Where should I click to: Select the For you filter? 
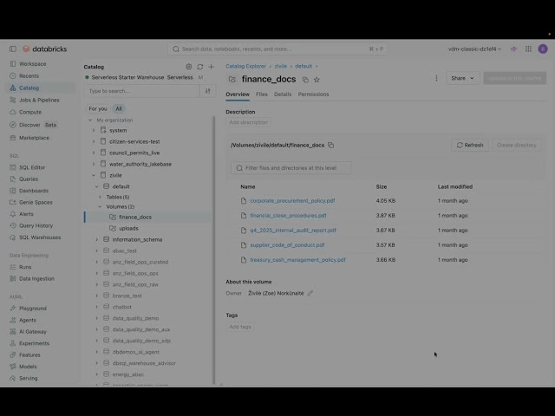point(98,108)
